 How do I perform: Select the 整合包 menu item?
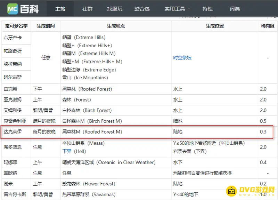(x=142, y=9)
